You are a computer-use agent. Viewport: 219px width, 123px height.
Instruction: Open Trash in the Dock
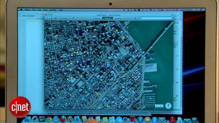194,120
